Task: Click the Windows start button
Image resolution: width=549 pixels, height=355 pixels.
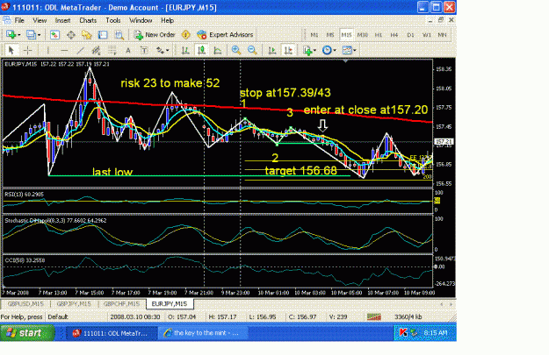Action: point(27,332)
